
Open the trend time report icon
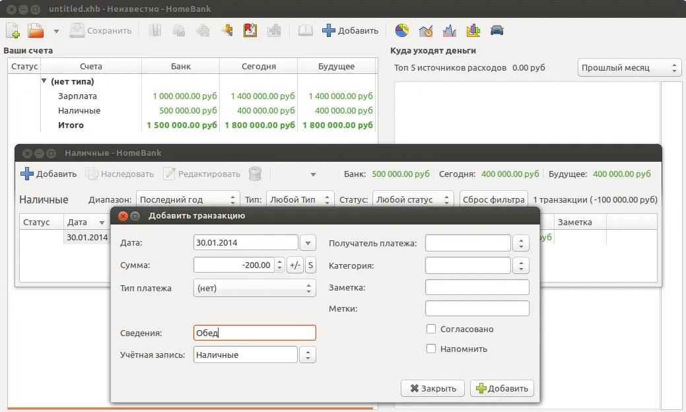tap(426, 30)
